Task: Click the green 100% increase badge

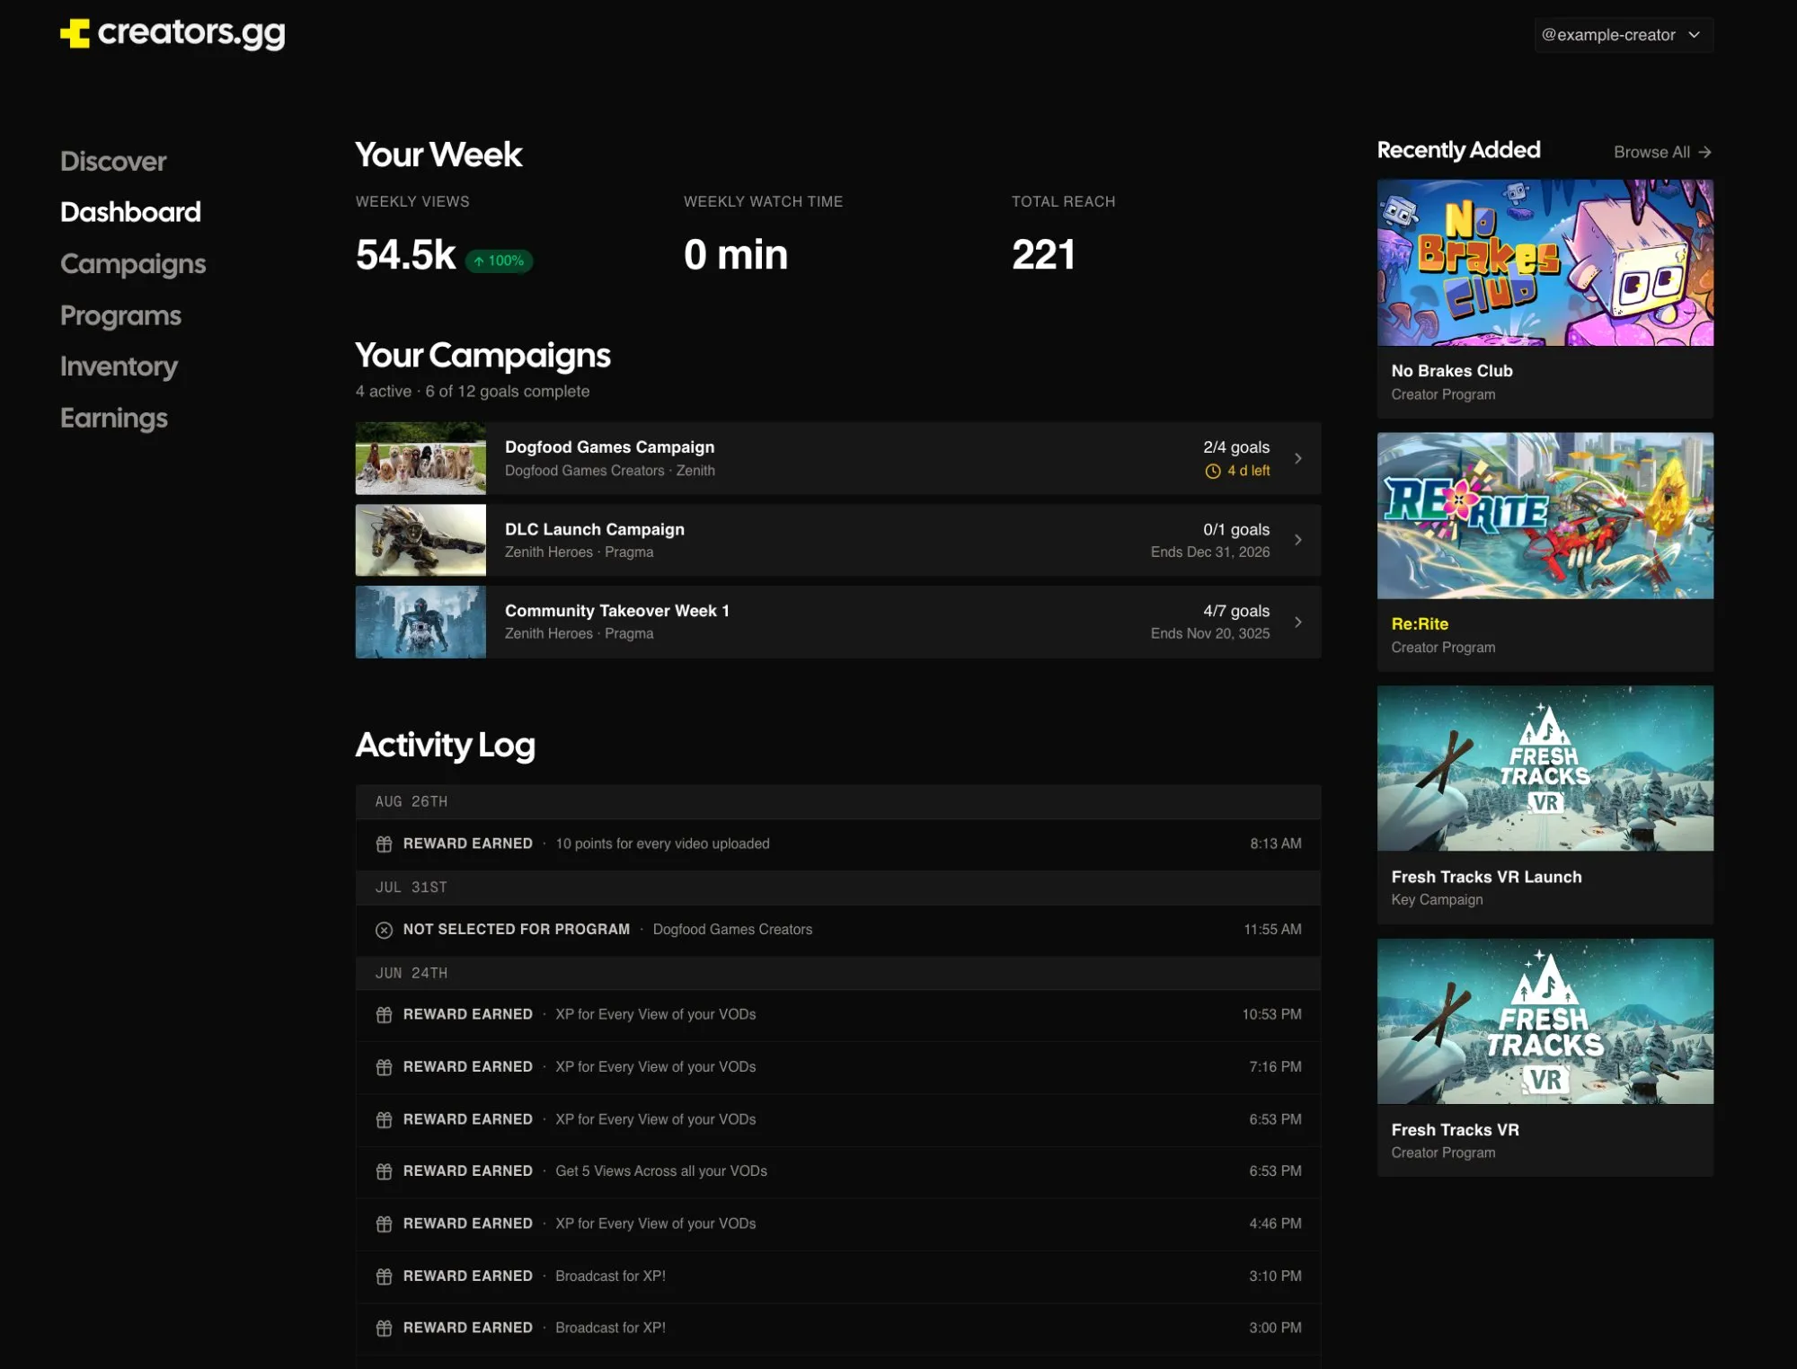Action: pos(500,261)
